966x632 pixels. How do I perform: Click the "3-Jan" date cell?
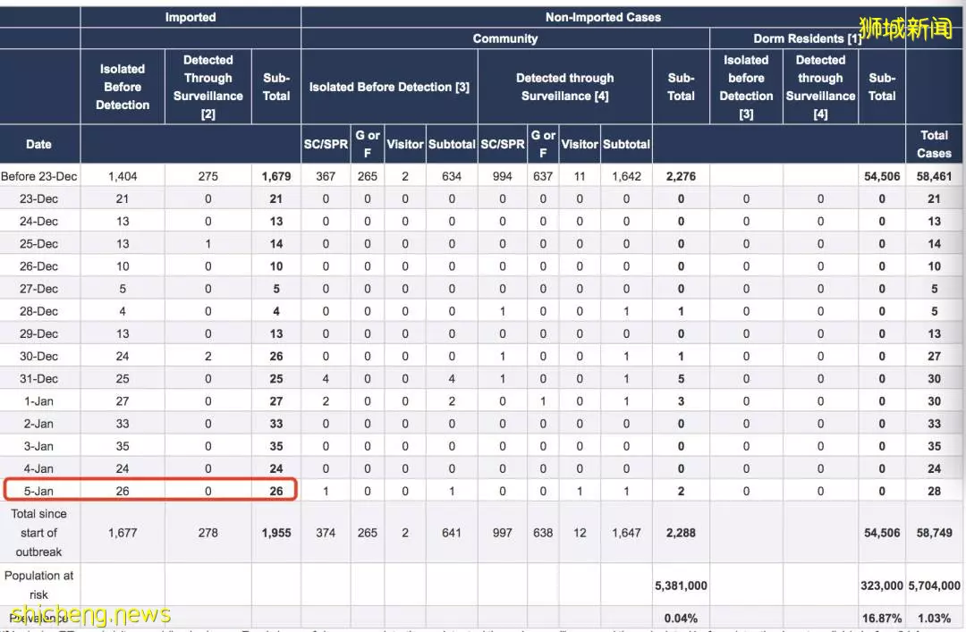[x=38, y=446]
